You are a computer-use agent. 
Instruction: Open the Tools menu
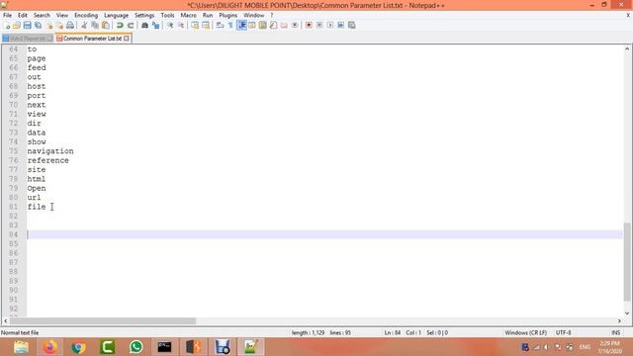tap(167, 16)
